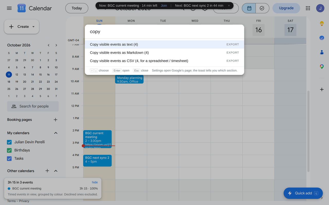The width and height of the screenshot is (329, 205).
Task: Open the BGC next sync 2 event
Action: [97, 161]
